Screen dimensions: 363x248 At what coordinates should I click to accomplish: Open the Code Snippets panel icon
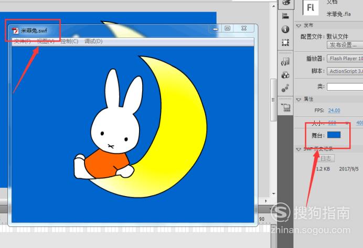(x=285, y=62)
